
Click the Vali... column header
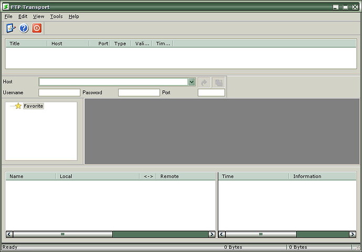(142, 43)
